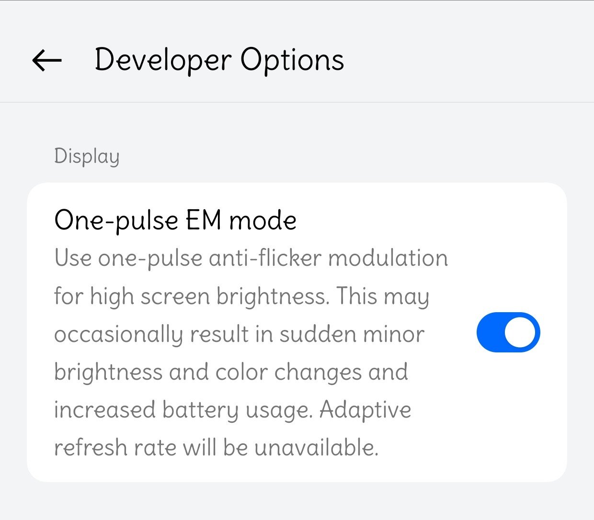The height and width of the screenshot is (520, 594).
Task: Click the word 'unavailable.' in the description
Action: pos(316,448)
